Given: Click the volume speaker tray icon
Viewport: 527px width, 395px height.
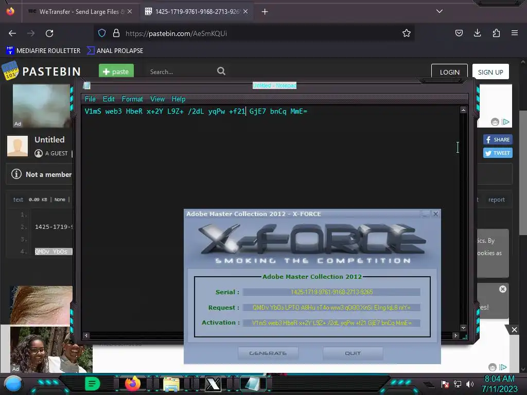Looking at the screenshot, I should pyautogui.click(x=470, y=384).
